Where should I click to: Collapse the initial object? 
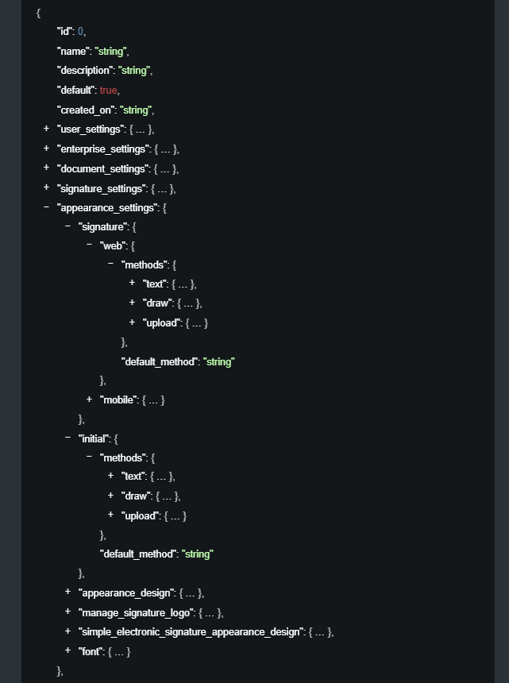pos(67,438)
